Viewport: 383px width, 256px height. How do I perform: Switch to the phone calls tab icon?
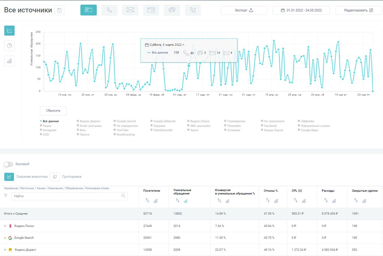(x=109, y=10)
